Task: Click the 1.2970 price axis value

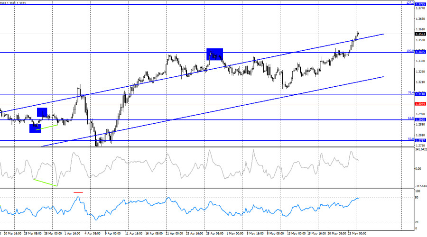Action: click(420, 114)
